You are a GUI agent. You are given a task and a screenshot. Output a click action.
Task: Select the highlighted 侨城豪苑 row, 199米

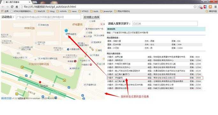[155, 78]
